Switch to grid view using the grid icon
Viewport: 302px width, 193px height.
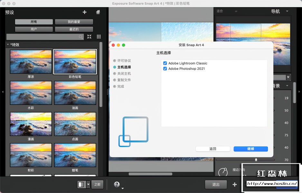tap(99, 37)
